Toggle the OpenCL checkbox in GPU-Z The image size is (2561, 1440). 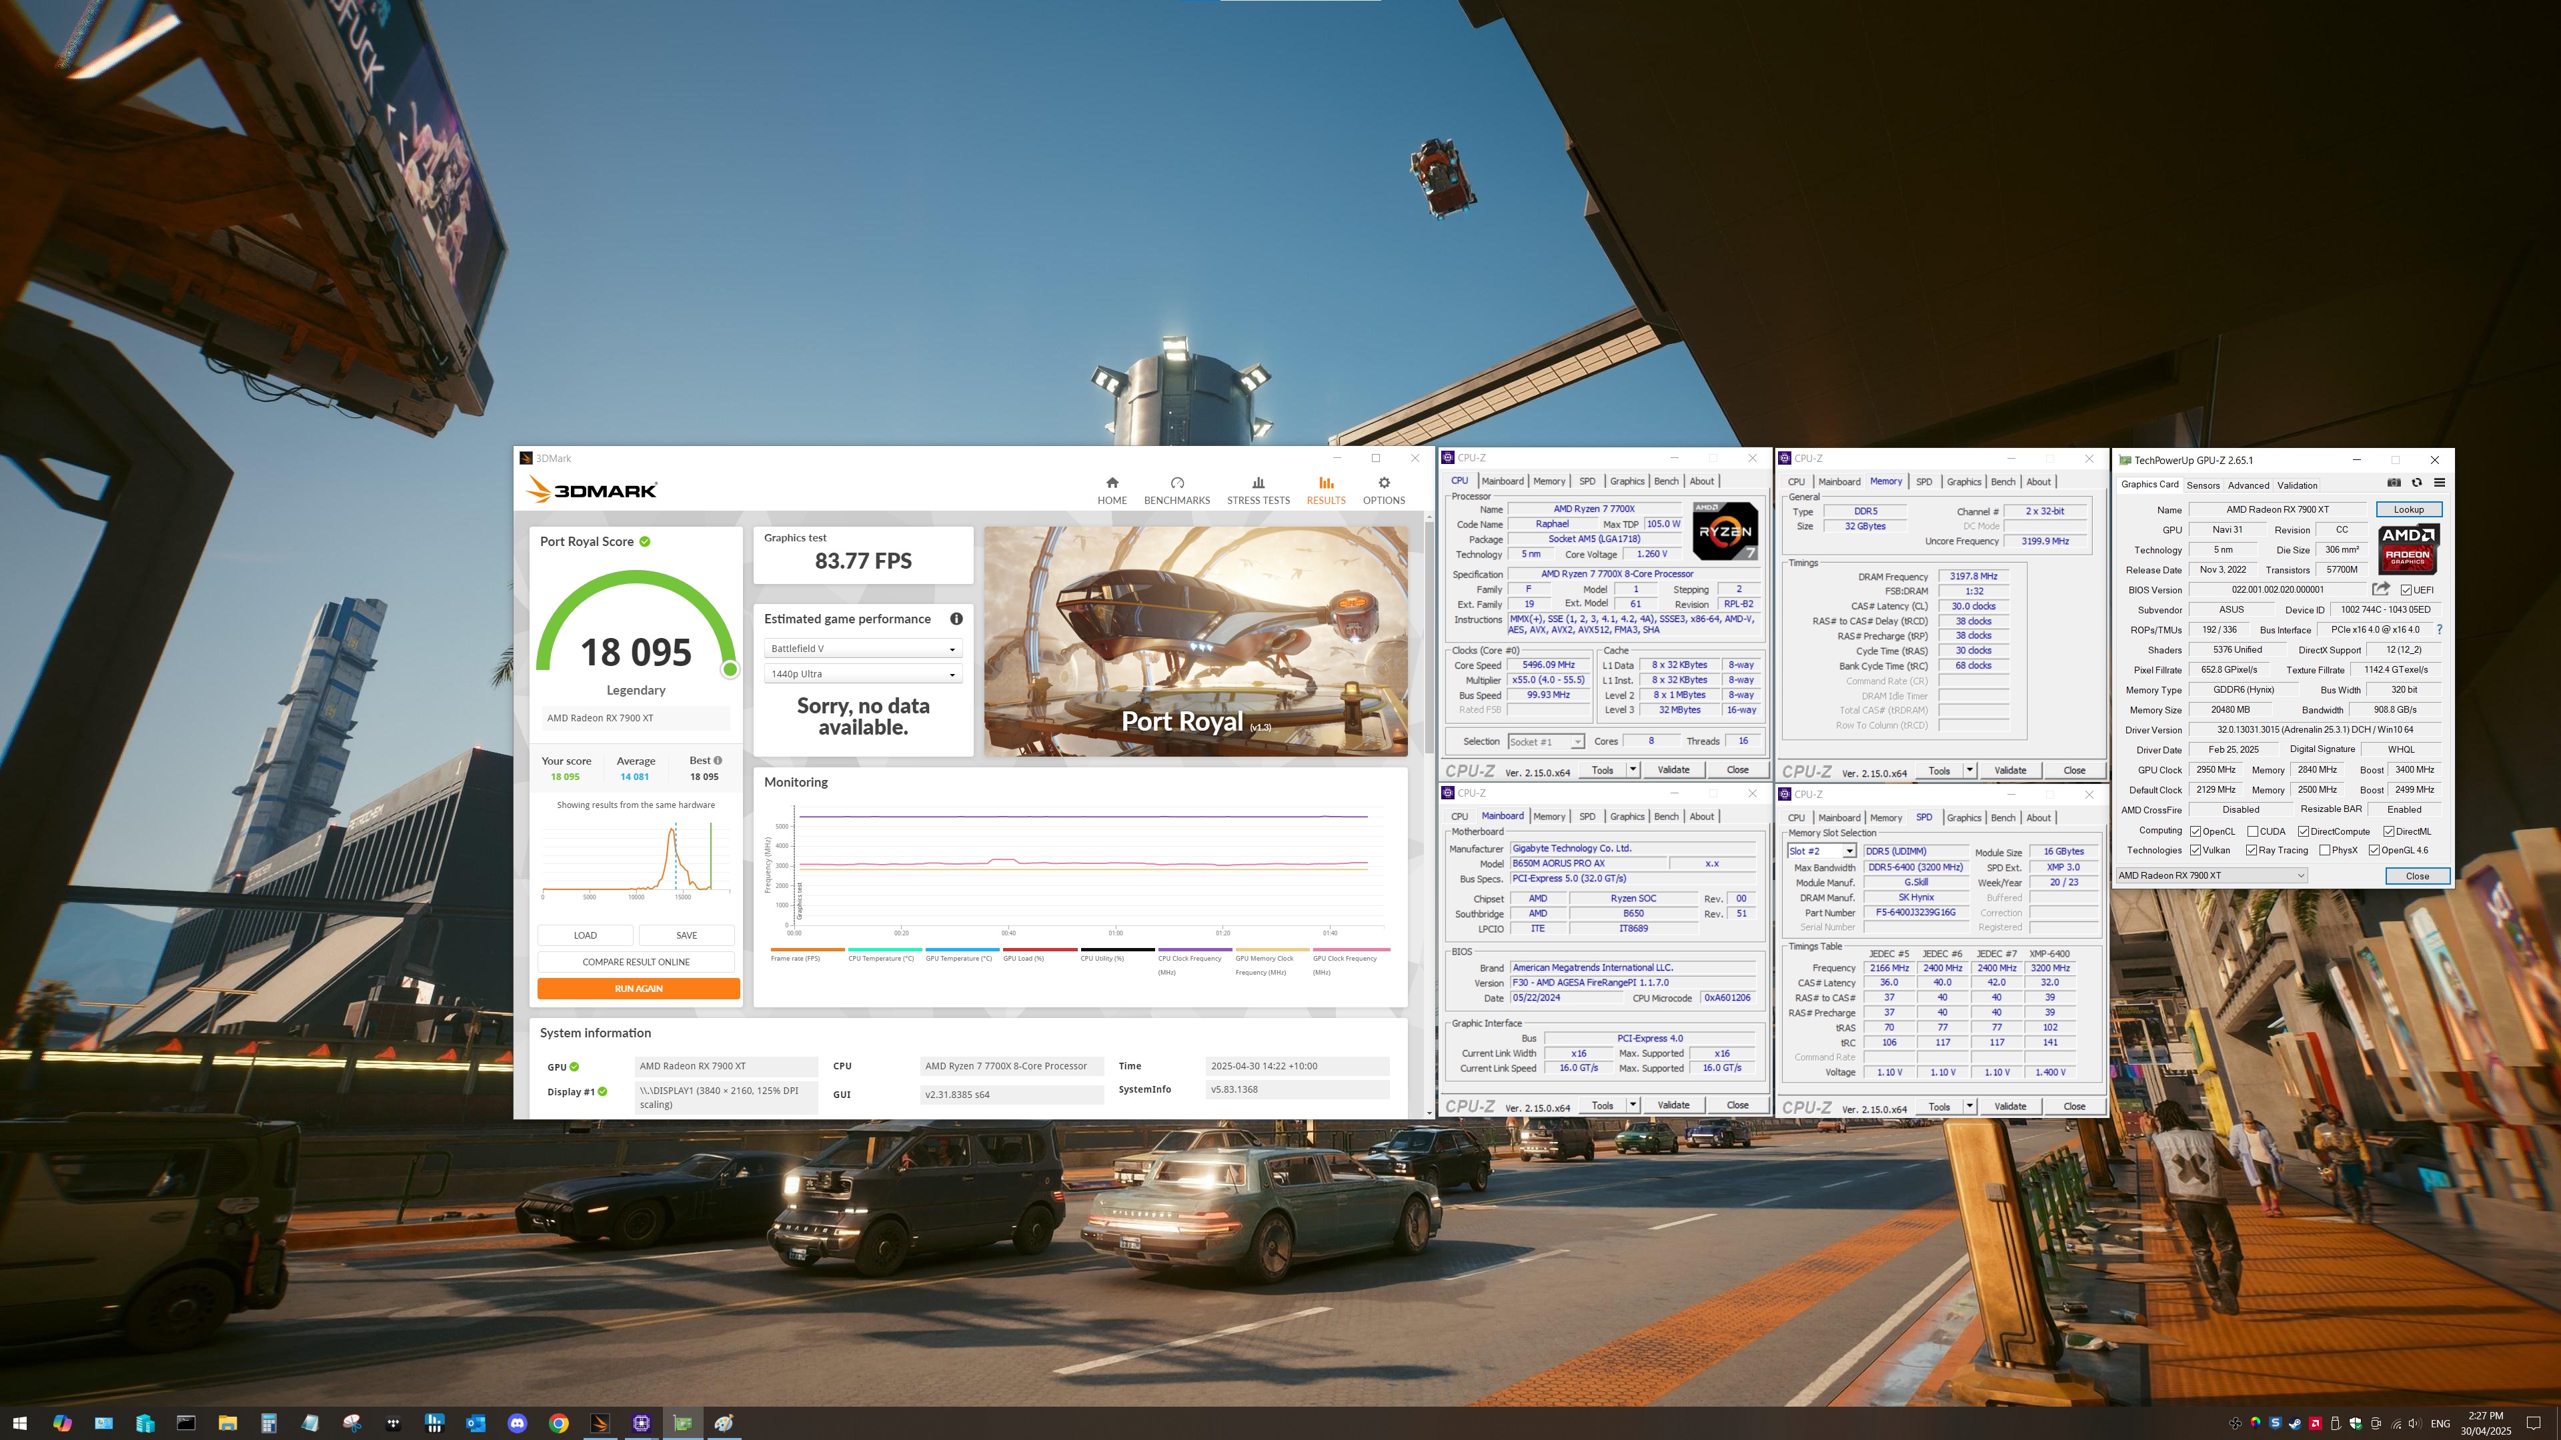2195,832
